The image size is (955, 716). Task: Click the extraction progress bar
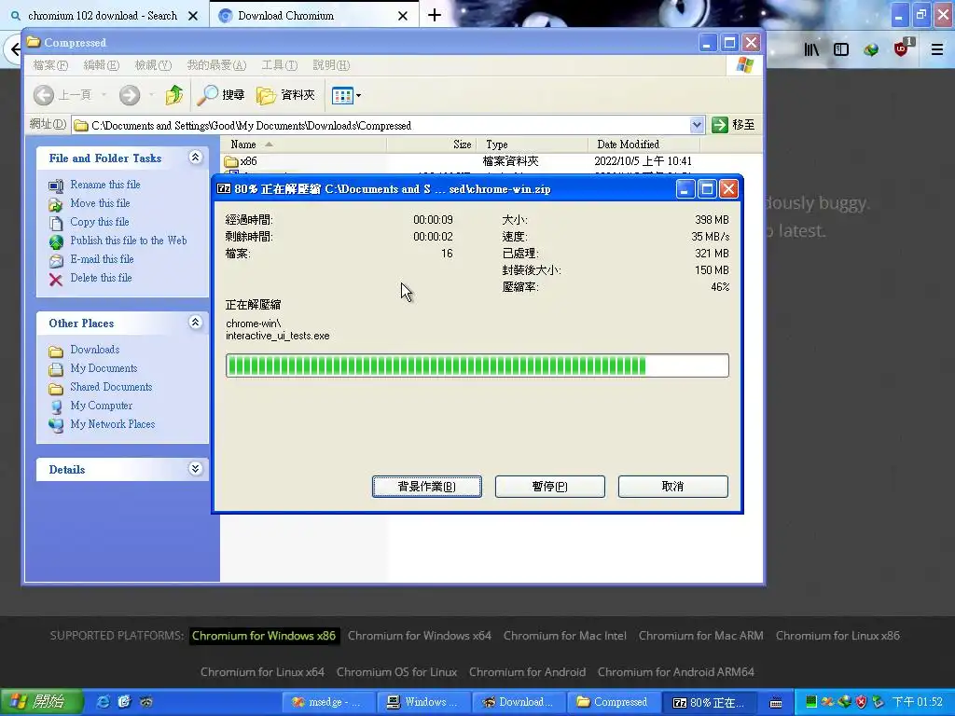[477, 365]
